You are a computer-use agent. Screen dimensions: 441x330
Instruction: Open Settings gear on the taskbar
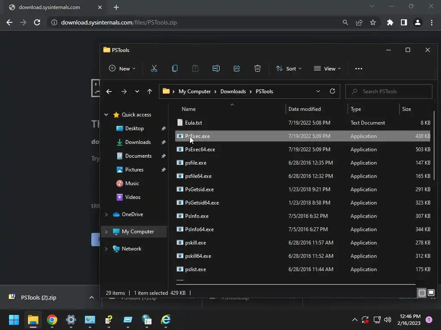[71, 320]
